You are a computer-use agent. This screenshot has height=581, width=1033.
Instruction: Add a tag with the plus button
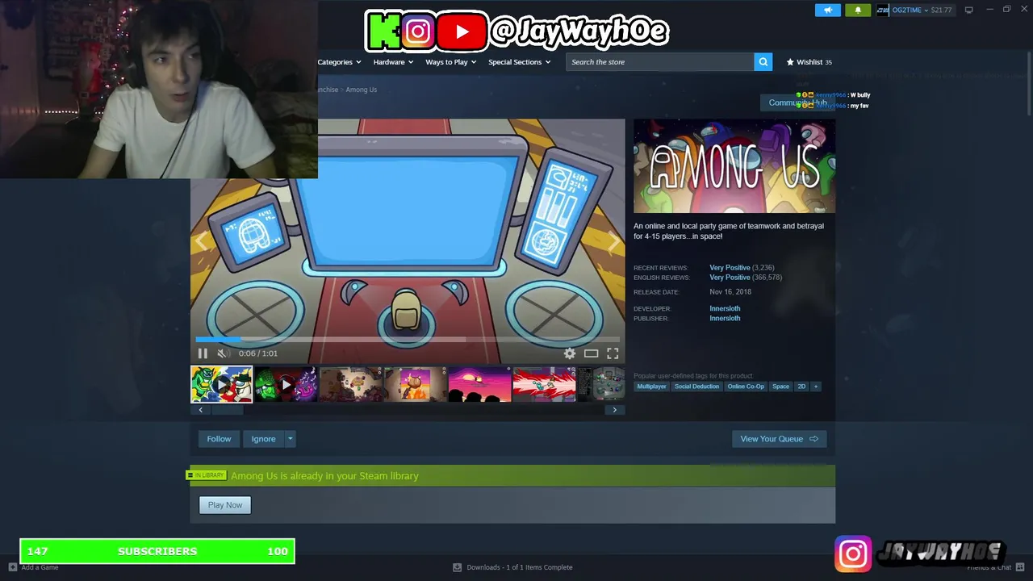point(816,387)
